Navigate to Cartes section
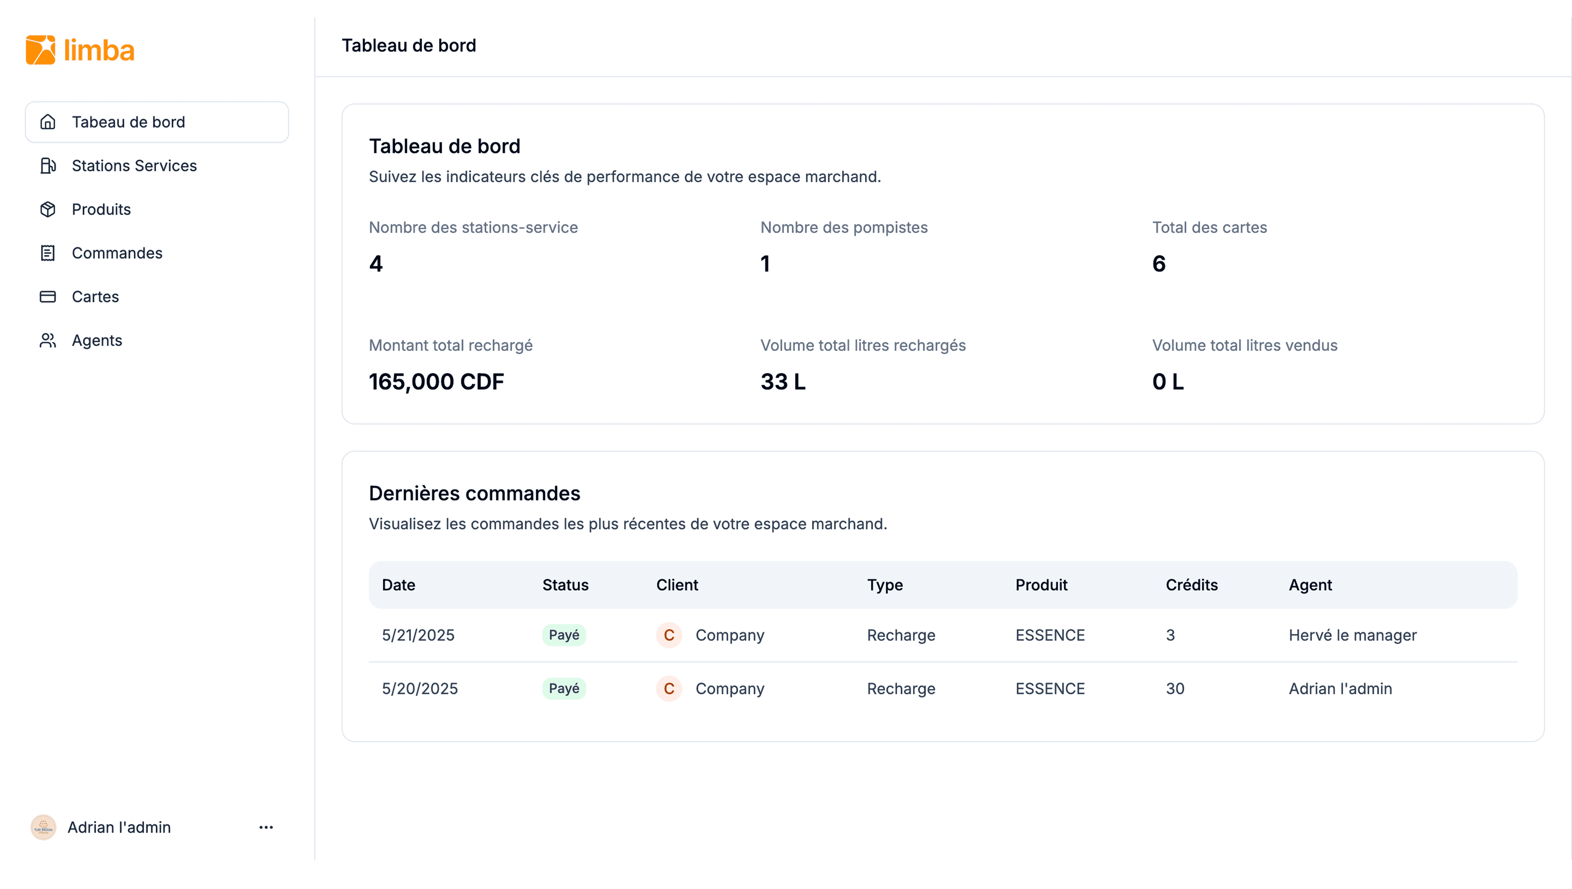Screen dimensions: 1572x889 pyautogui.click(x=95, y=297)
